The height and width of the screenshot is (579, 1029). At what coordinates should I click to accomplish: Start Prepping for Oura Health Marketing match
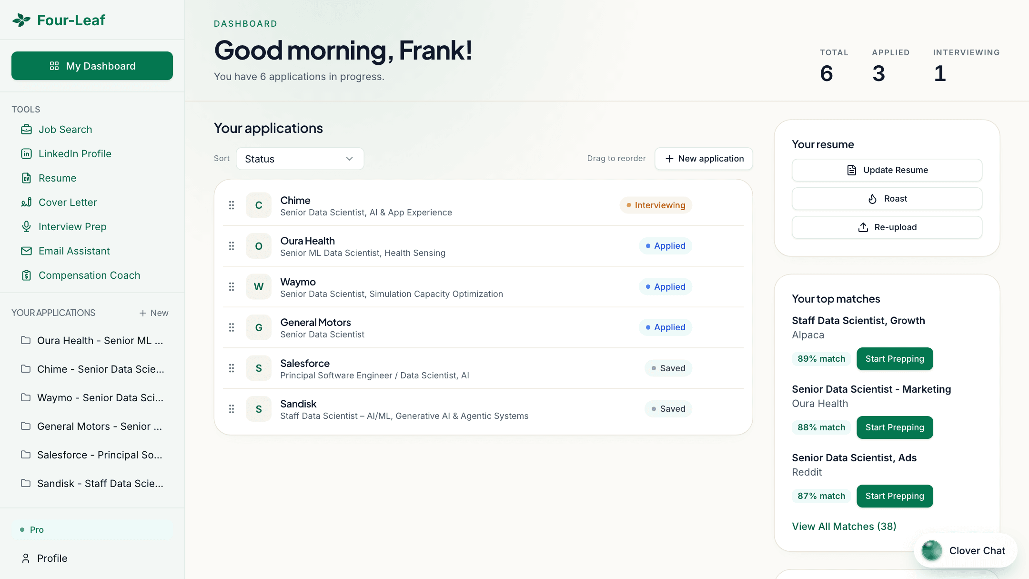(895, 427)
